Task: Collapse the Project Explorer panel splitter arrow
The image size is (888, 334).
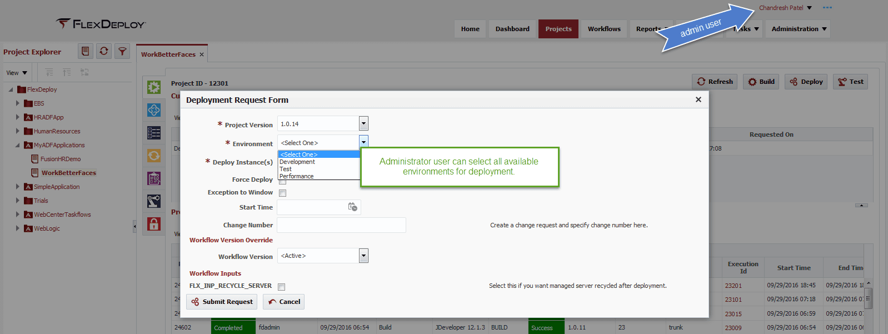Action: click(134, 226)
